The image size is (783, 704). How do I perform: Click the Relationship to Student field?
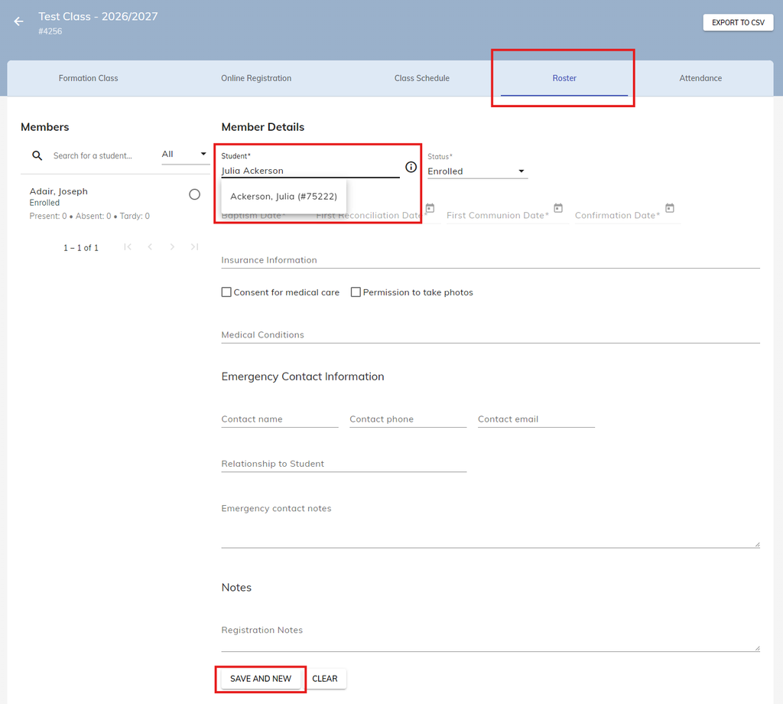343,464
